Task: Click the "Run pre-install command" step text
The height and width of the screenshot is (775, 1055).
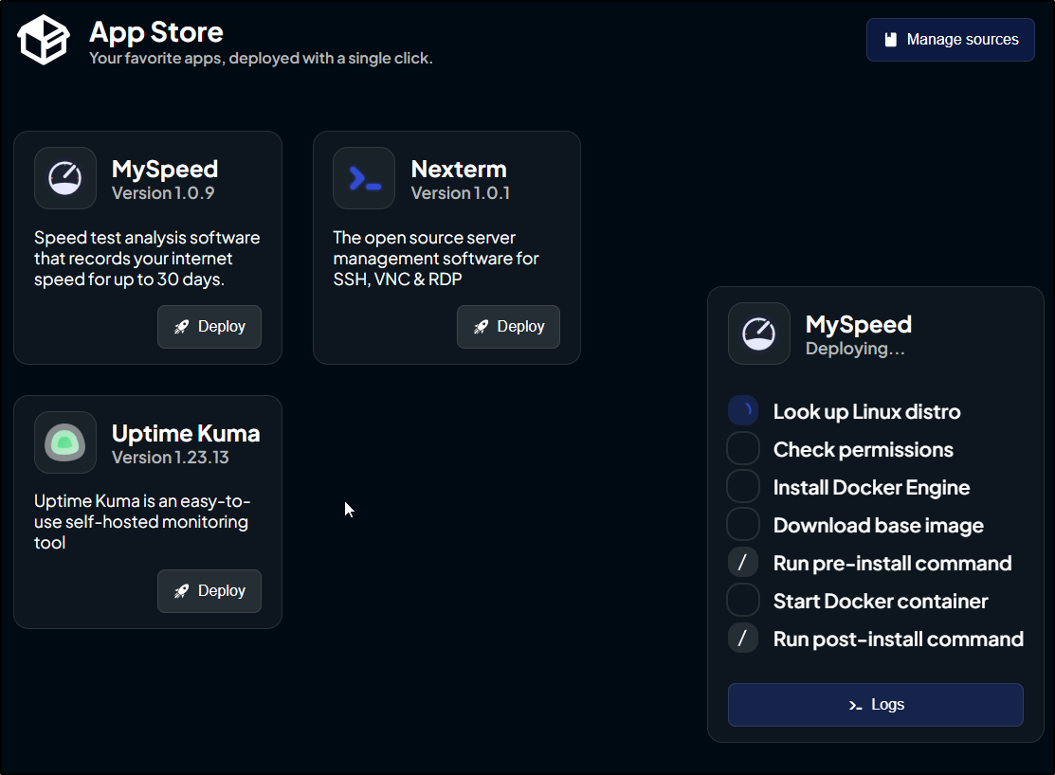Action: [x=892, y=563]
